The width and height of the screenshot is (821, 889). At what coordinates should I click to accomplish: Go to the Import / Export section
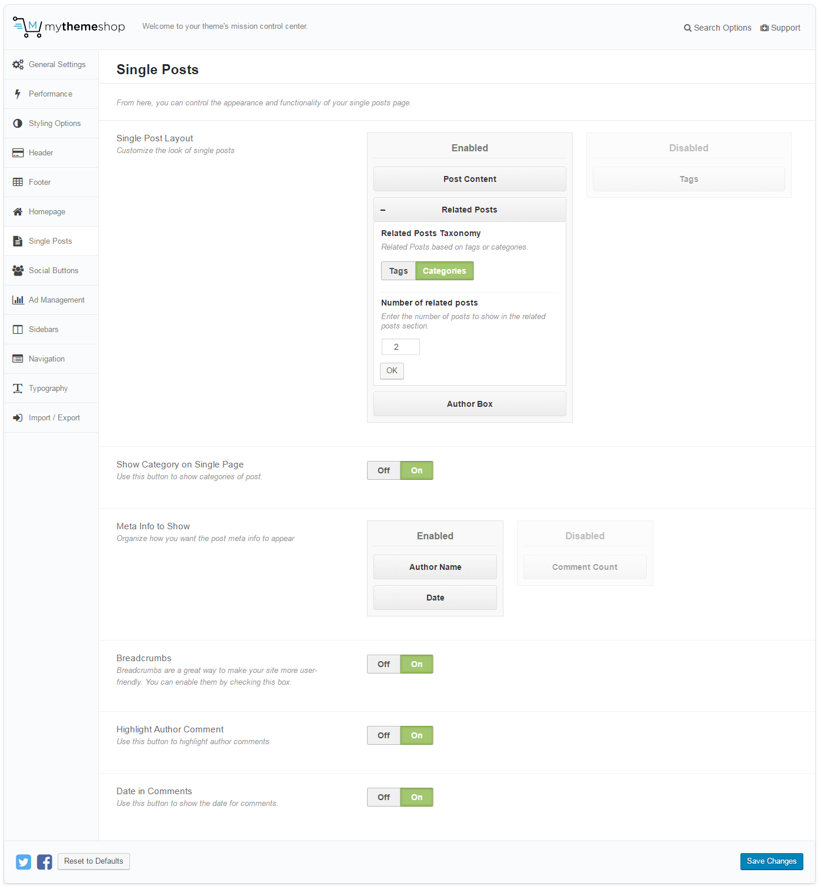pyautogui.click(x=54, y=418)
